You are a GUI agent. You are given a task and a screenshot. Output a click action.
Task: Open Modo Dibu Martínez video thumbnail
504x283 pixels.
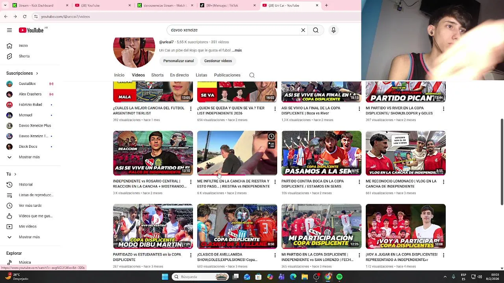point(153,226)
